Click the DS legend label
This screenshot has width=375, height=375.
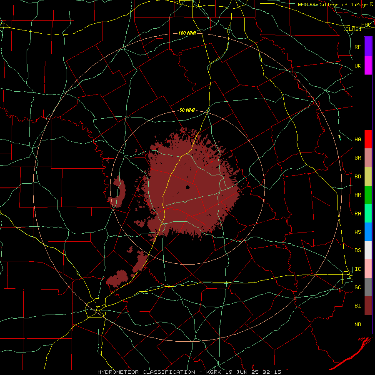point(357,250)
